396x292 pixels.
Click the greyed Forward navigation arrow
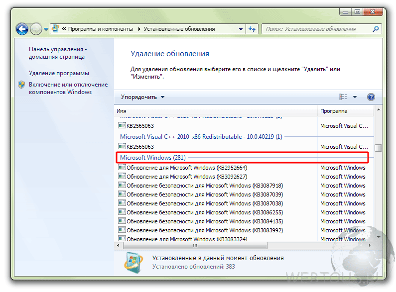pyautogui.click(x=36, y=29)
